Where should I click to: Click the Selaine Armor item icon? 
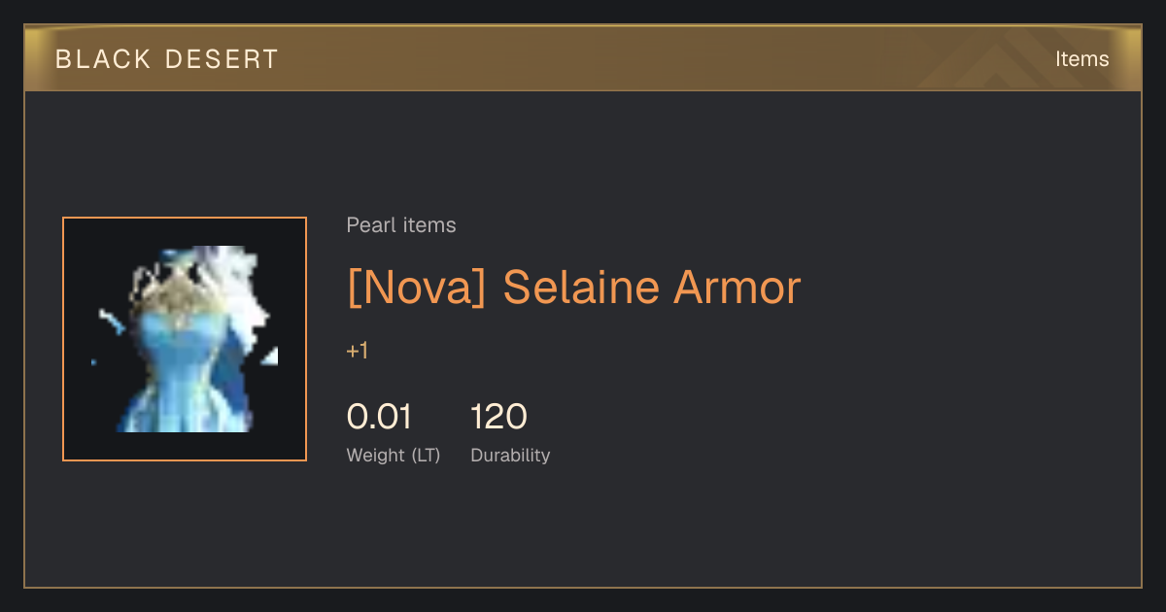pos(185,339)
